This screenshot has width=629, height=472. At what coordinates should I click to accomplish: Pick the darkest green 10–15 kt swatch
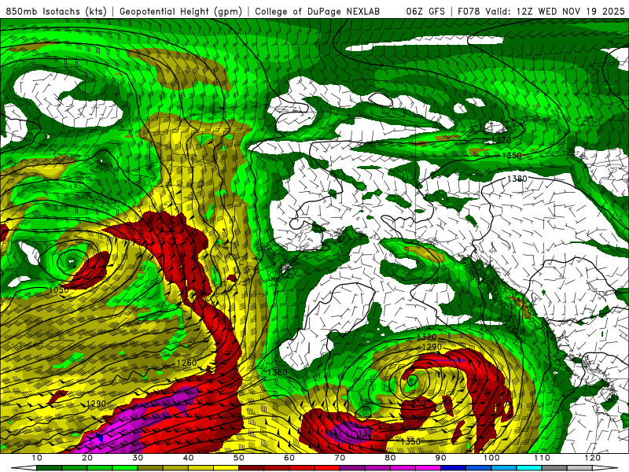coord(49,468)
